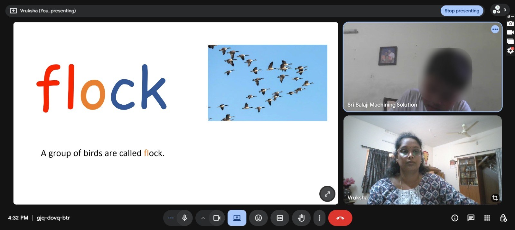Open the activities grid icon

tap(487, 218)
